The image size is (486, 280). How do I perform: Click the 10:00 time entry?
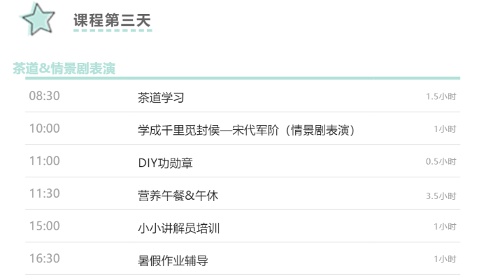coord(44,129)
